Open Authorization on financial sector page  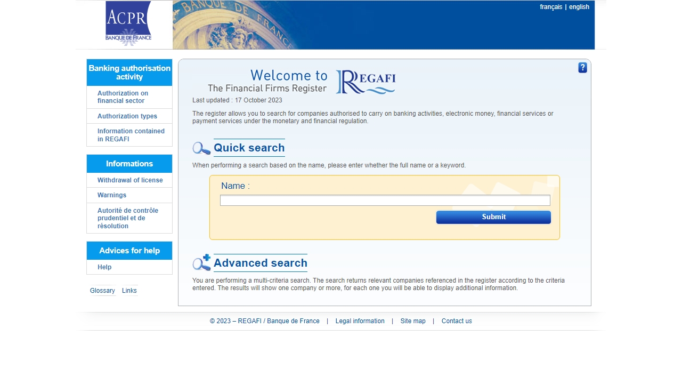click(123, 97)
